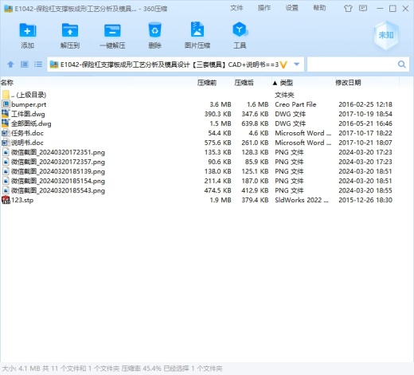Sort by 名称 column header
This screenshot has height=375, width=414.
7,83
